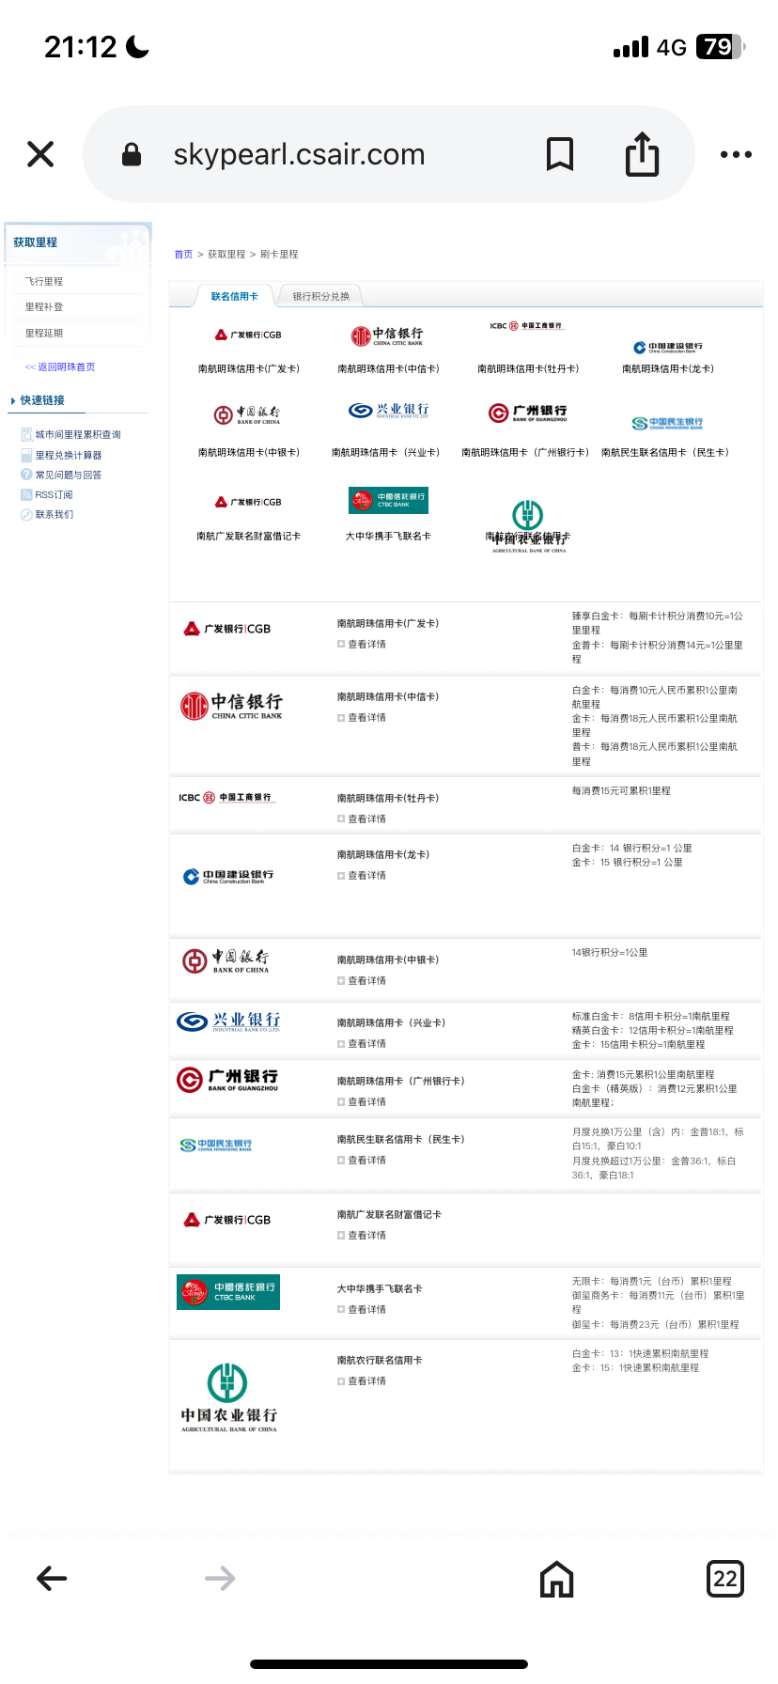Click the 中国信托银行 CTBC logo in the top grid

click(x=388, y=500)
